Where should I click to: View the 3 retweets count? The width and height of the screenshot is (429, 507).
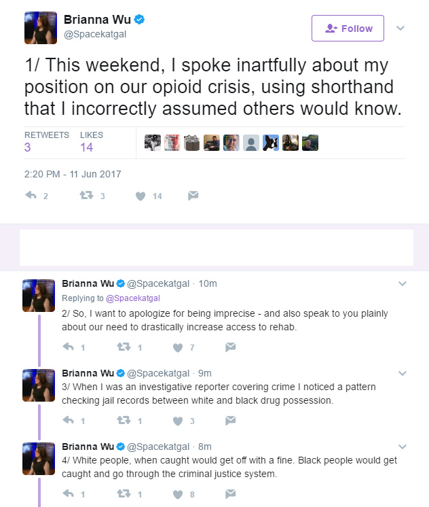(x=47, y=142)
